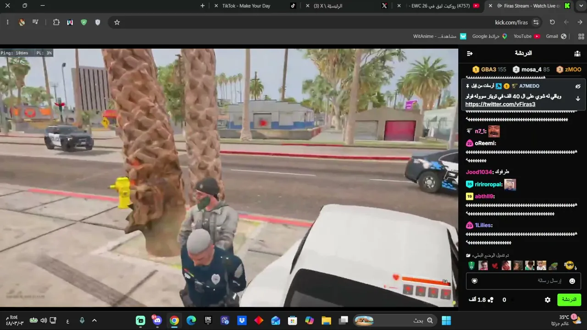Open the Chrome profile avatar
The height and width of the screenshot is (330, 587).
(22, 22)
